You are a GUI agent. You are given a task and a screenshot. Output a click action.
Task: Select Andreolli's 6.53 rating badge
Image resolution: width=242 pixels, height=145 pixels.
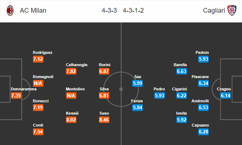[203, 107]
